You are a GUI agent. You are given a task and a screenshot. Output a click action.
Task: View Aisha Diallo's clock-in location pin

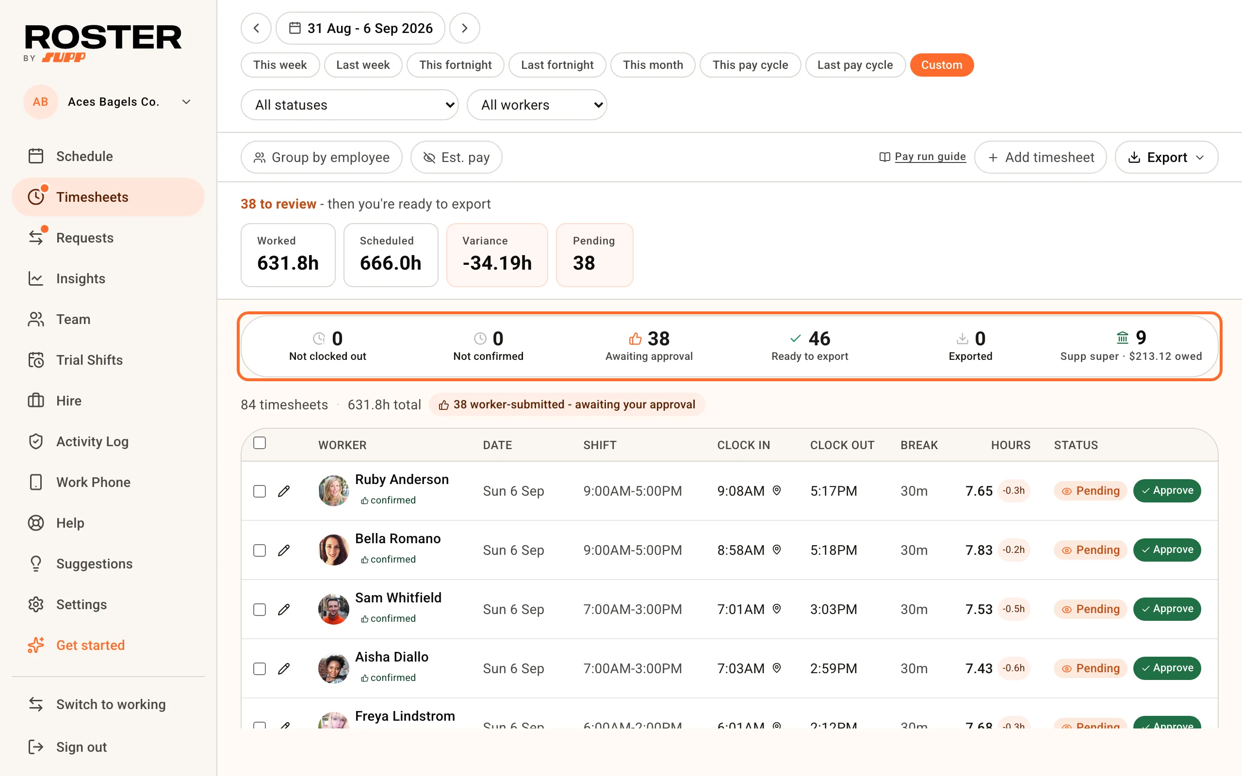(x=777, y=668)
